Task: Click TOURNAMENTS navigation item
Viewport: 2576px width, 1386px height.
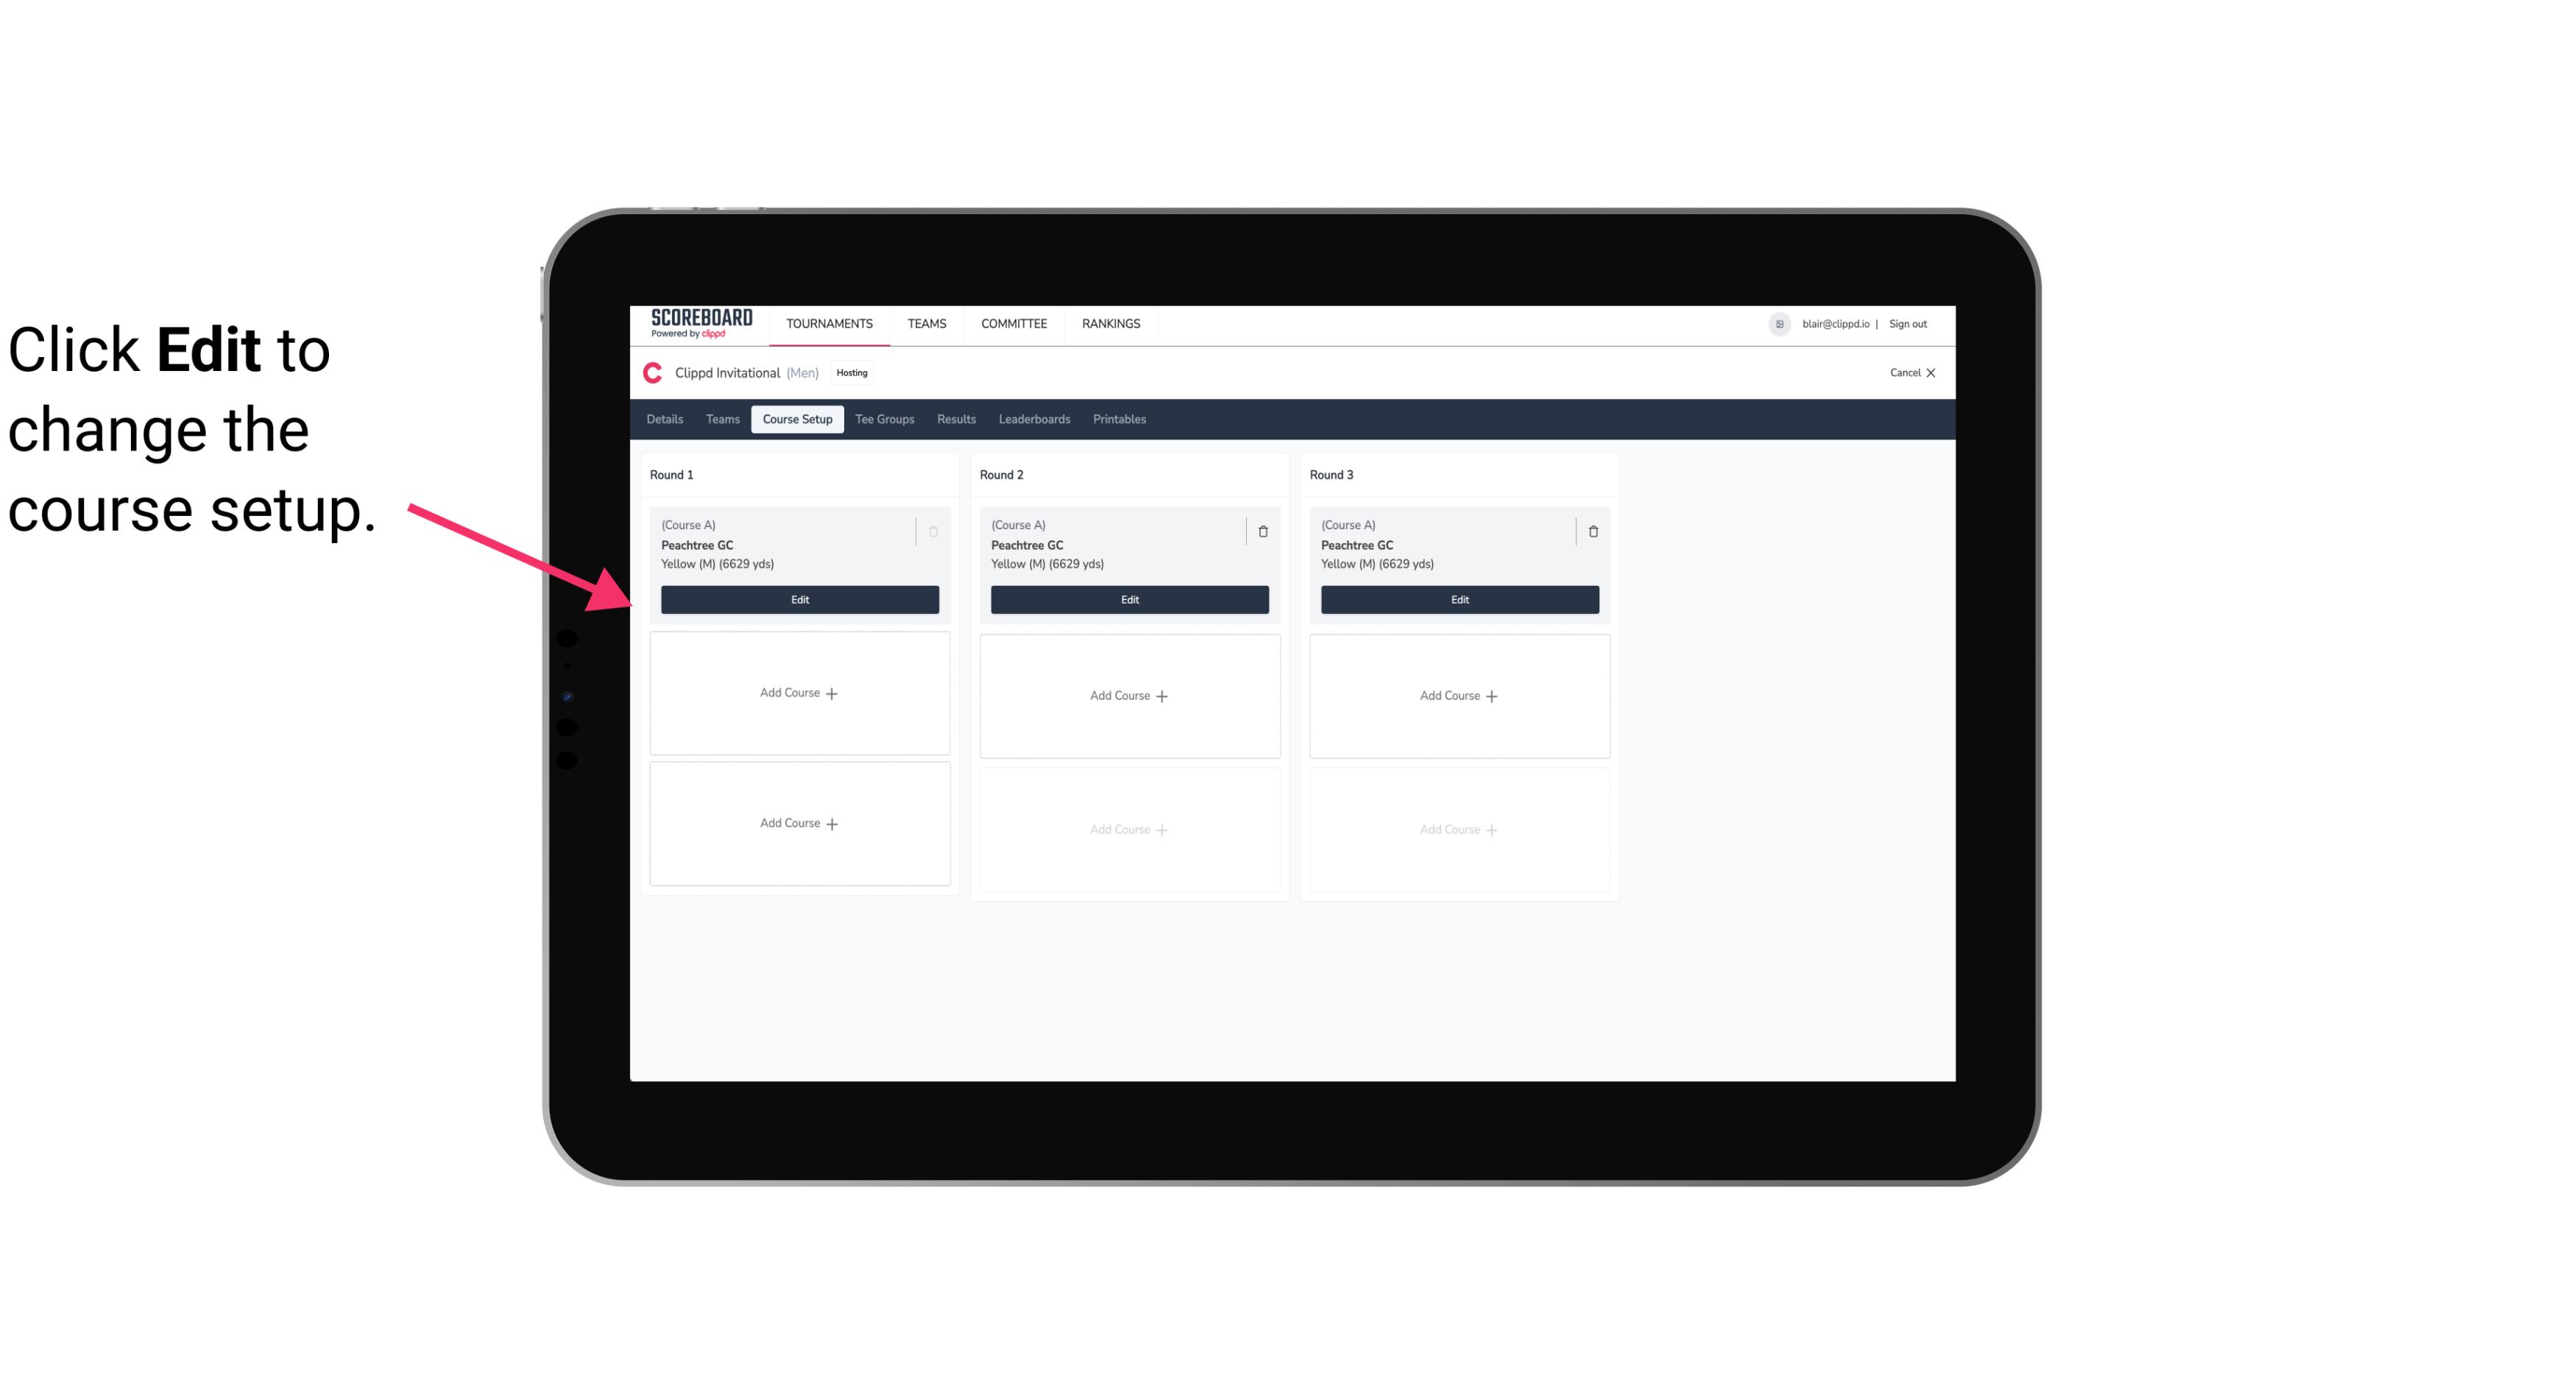Action: click(831, 322)
